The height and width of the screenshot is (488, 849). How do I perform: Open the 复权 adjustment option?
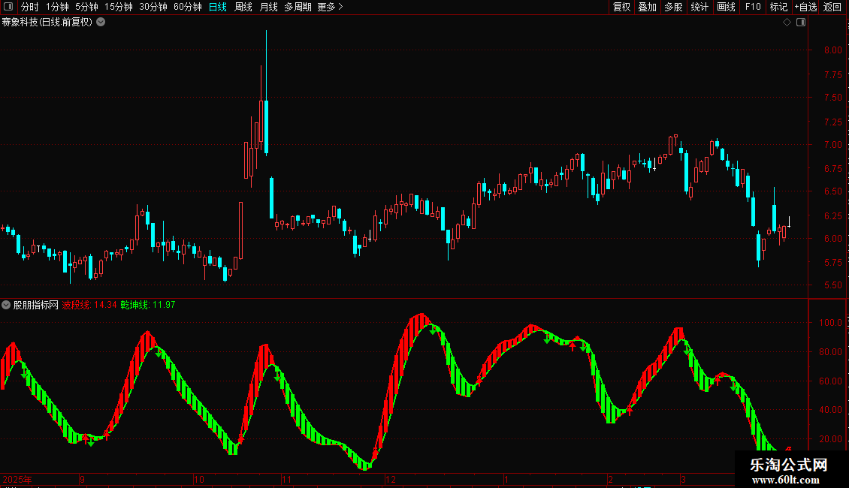[621, 7]
